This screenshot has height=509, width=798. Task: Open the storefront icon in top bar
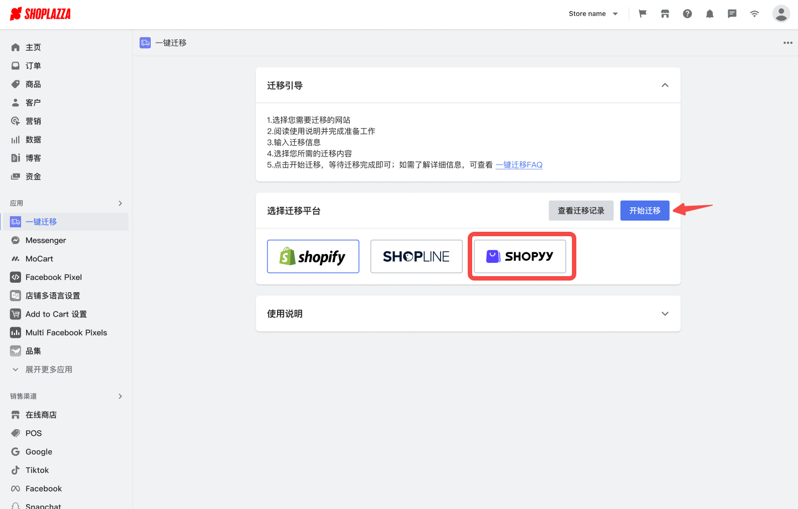tap(665, 14)
